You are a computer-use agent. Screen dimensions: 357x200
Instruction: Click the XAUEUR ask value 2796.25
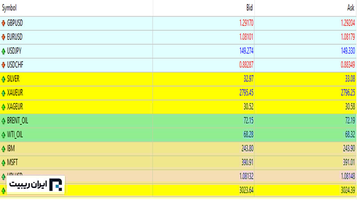(x=346, y=93)
